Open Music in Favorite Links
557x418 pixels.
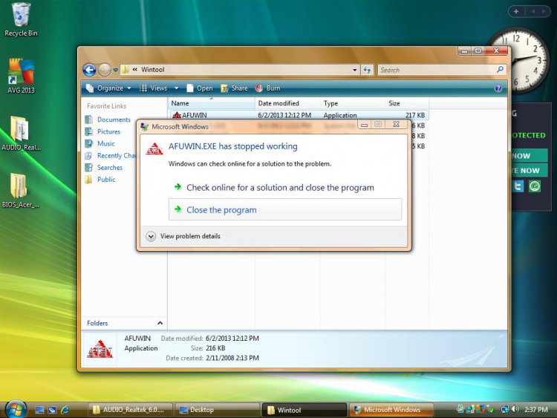click(100, 143)
